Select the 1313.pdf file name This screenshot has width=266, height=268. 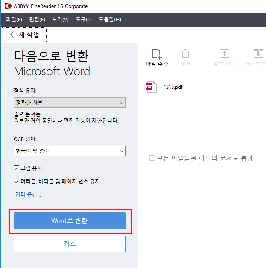tap(173, 87)
